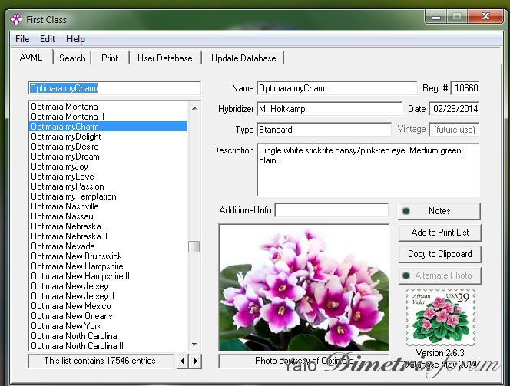Switch to the Print tab
The image size is (510, 386).
click(x=110, y=58)
